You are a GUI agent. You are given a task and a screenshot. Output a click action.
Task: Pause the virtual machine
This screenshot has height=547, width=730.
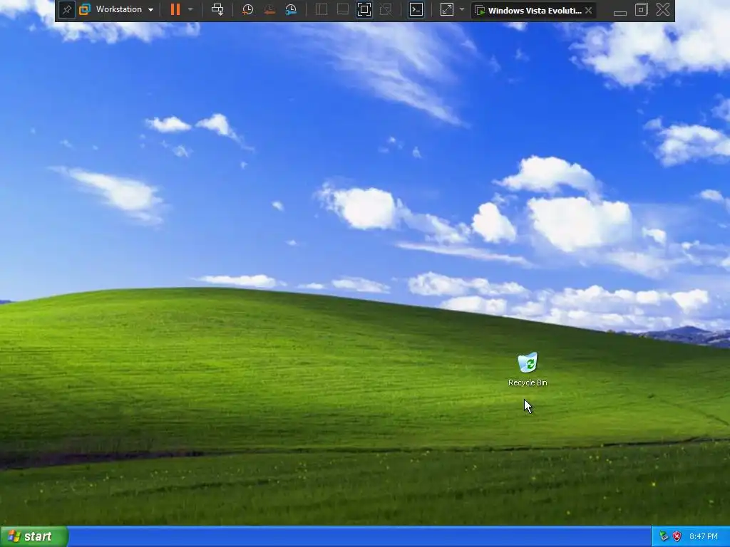(x=175, y=9)
